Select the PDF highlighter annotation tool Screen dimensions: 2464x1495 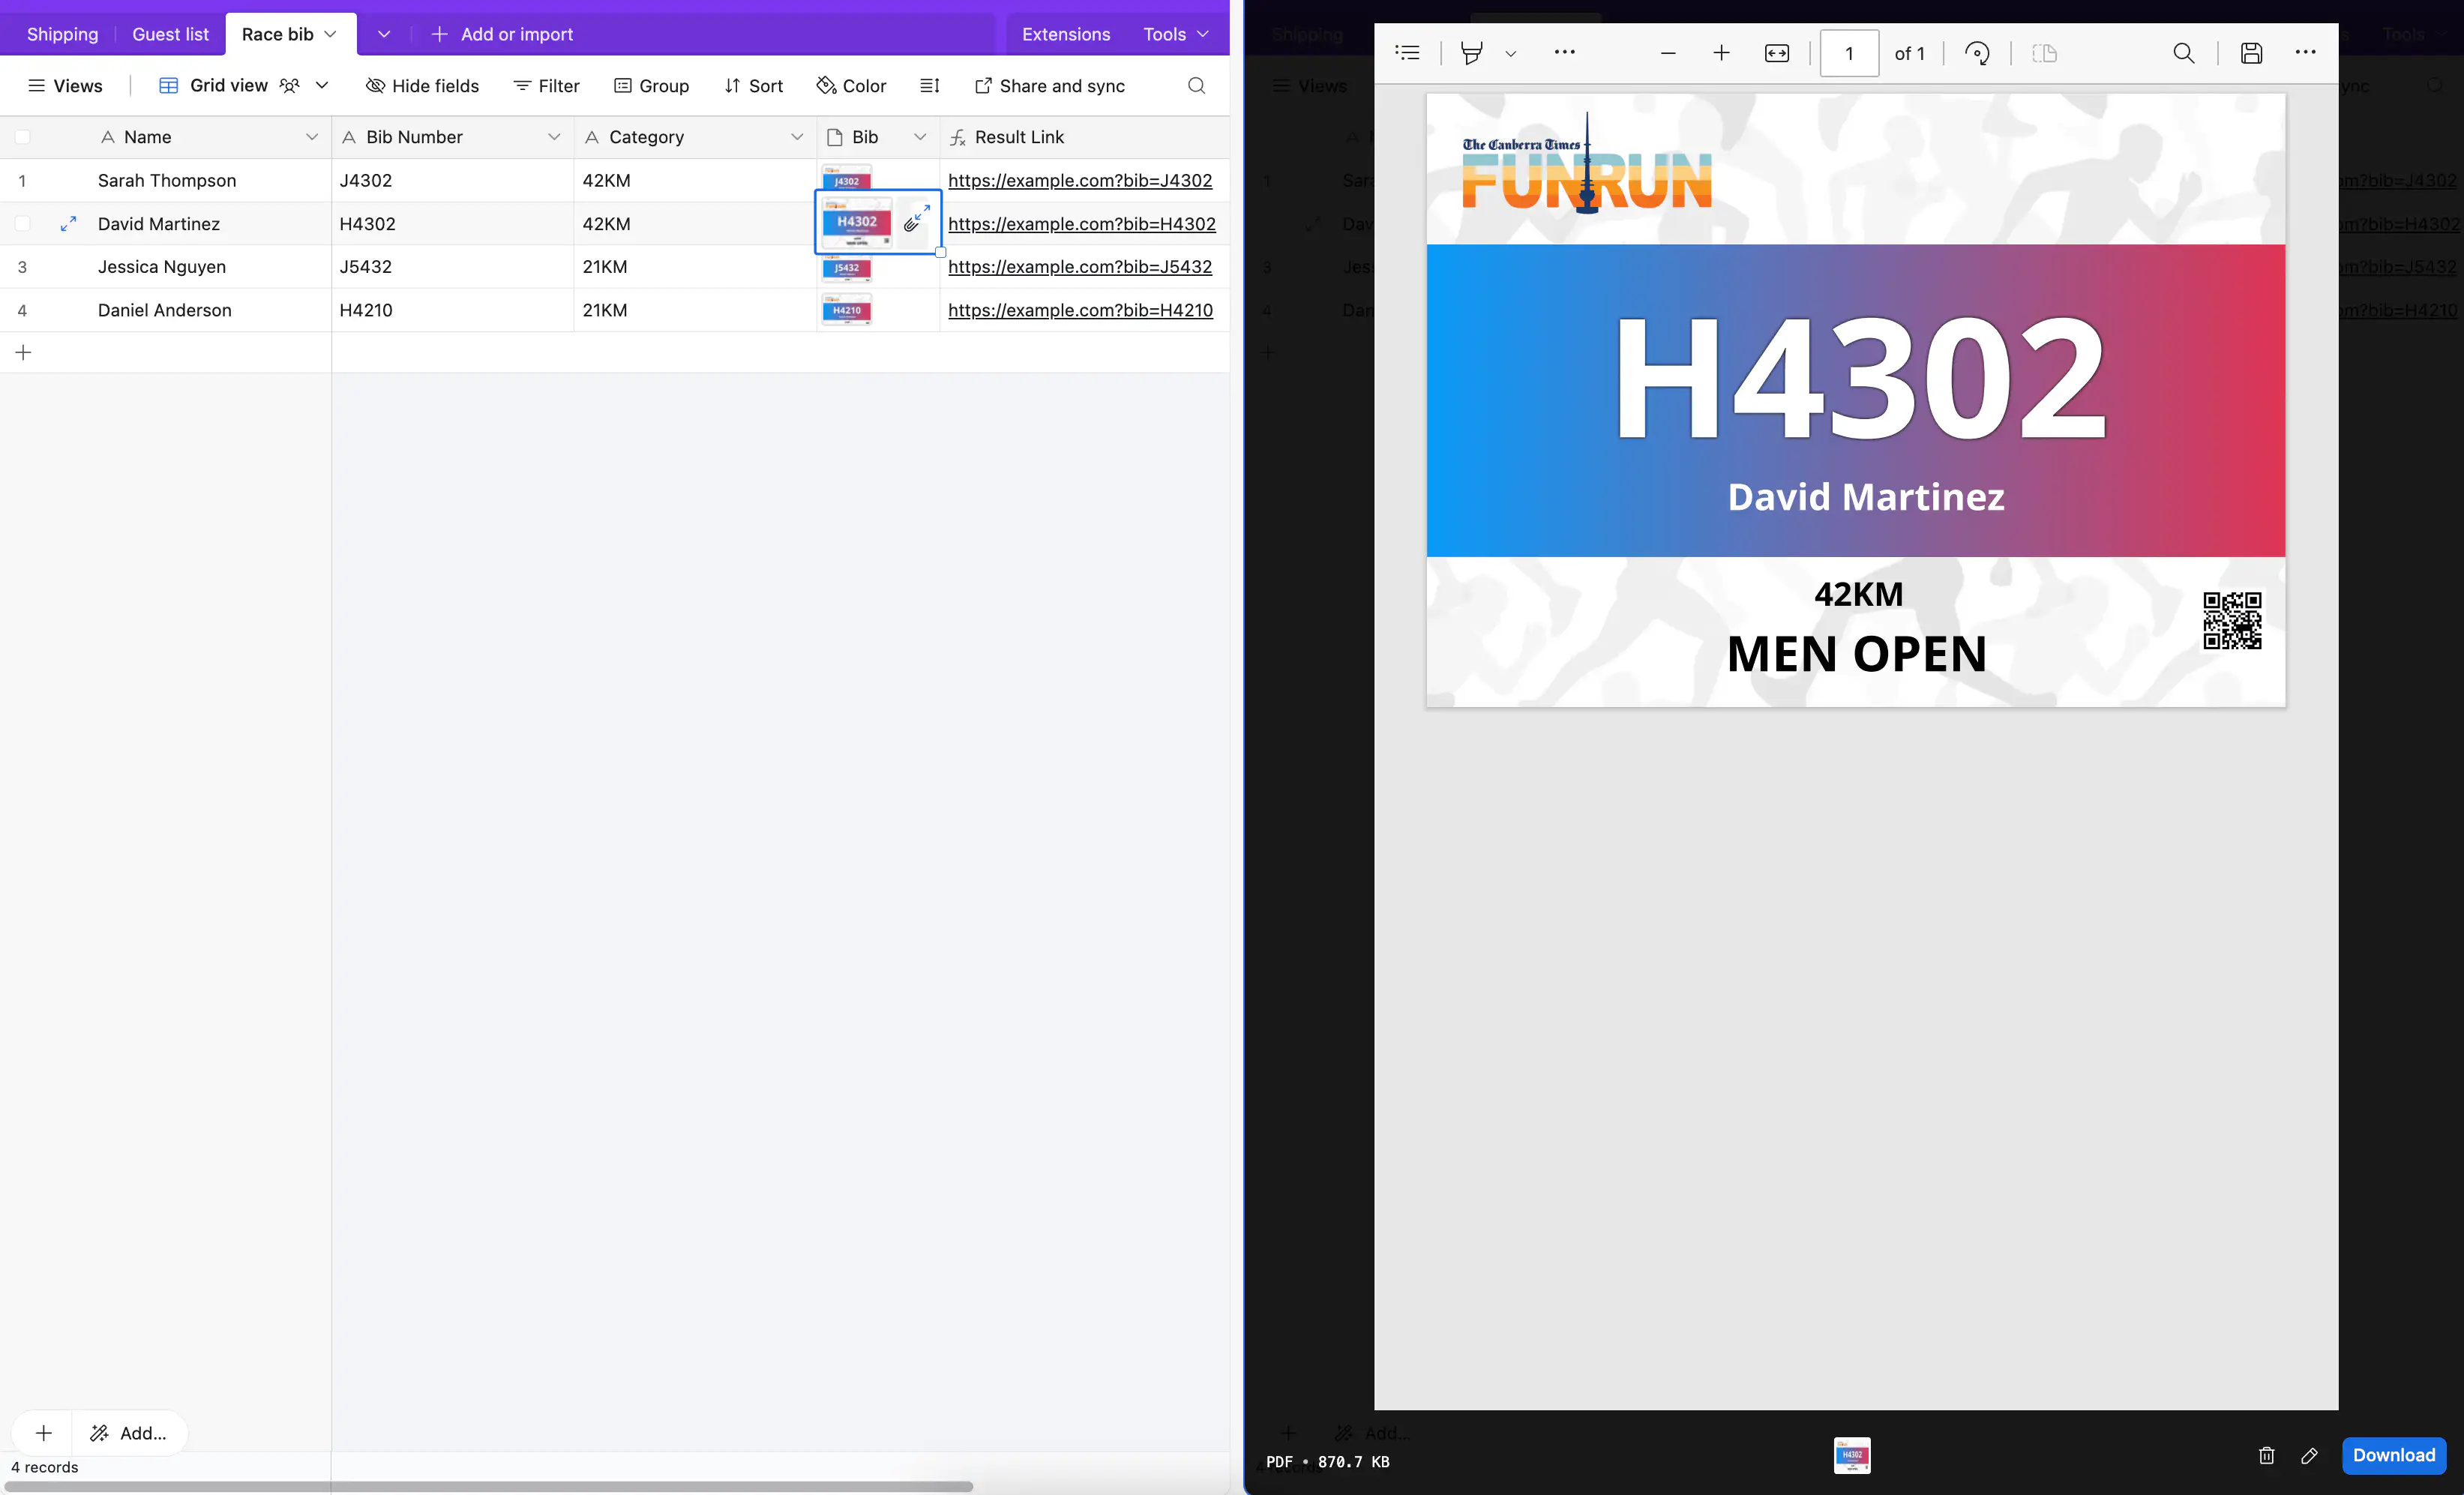(x=1471, y=53)
